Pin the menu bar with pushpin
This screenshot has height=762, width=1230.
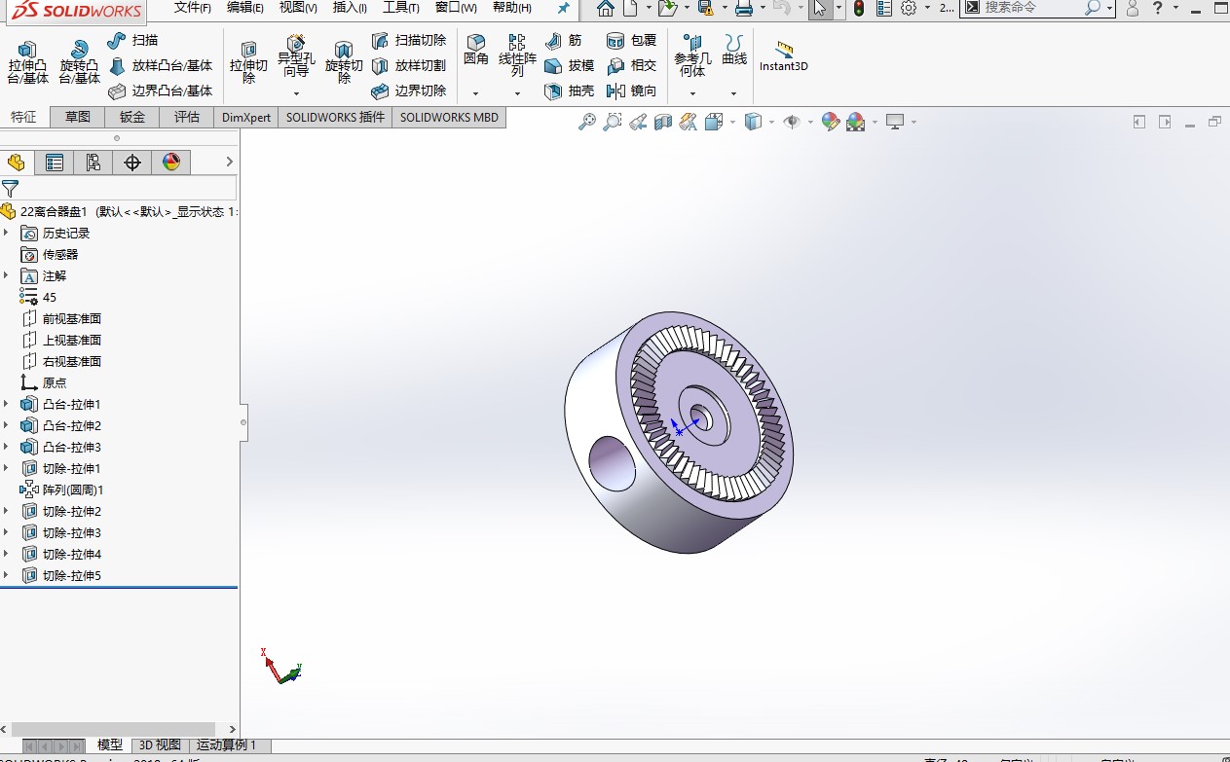pos(563,8)
